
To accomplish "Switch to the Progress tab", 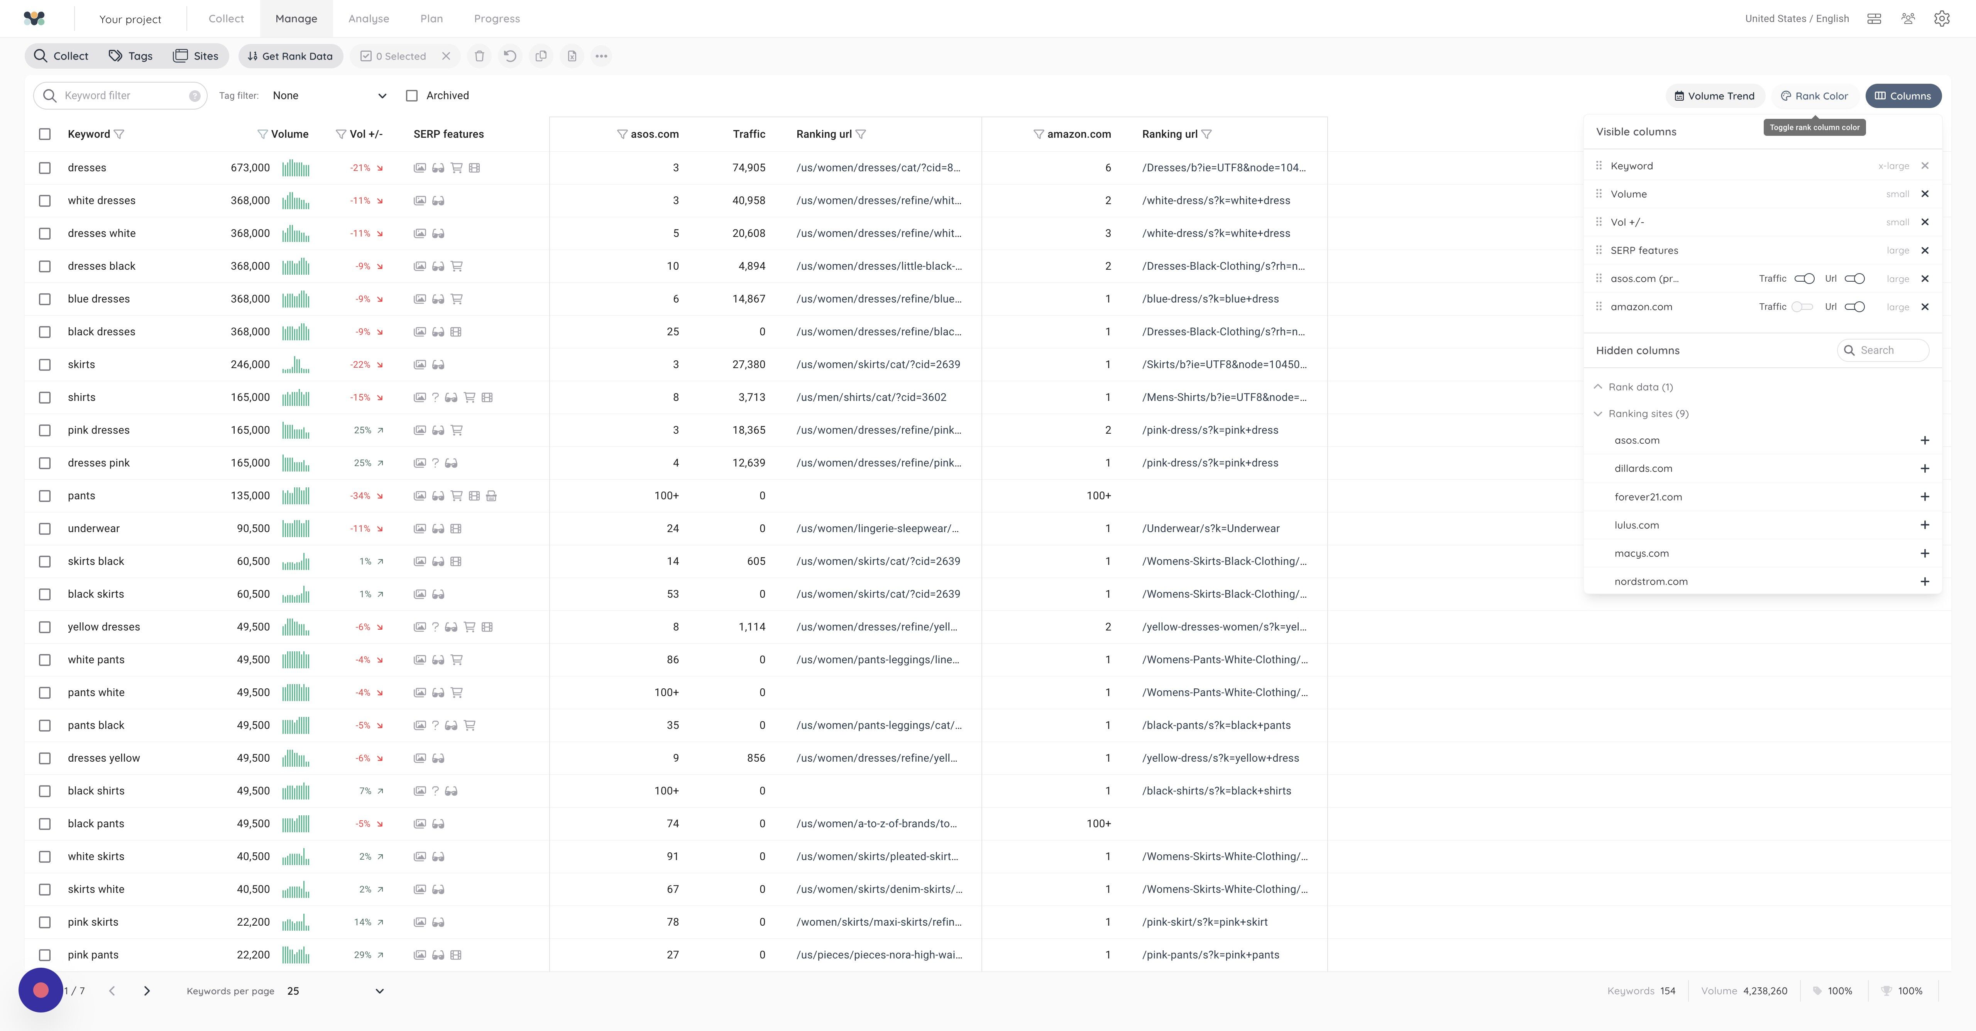I will (x=496, y=19).
